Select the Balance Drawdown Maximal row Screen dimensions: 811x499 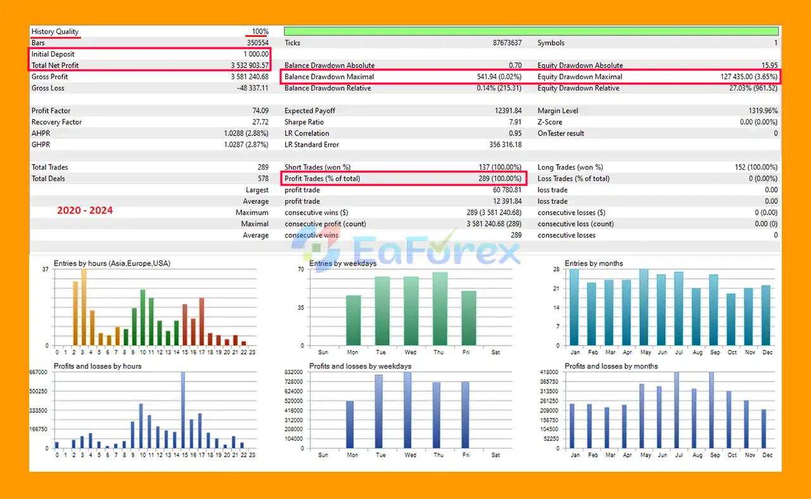coord(404,77)
